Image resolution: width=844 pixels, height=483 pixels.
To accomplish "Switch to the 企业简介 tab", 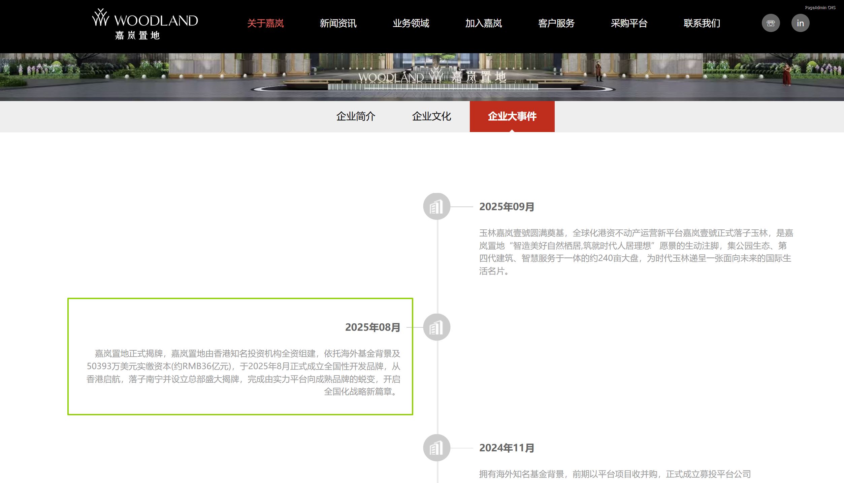I will [x=356, y=116].
